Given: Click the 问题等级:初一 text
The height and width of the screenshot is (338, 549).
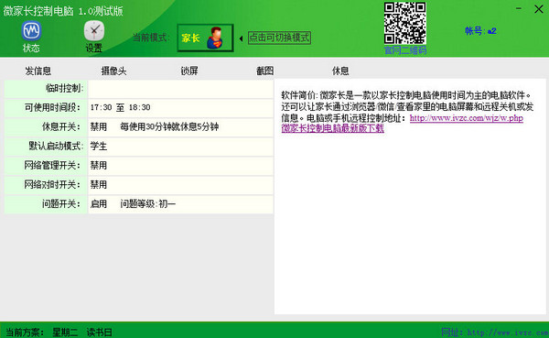Looking at the screenshot, I should [147, 203].
